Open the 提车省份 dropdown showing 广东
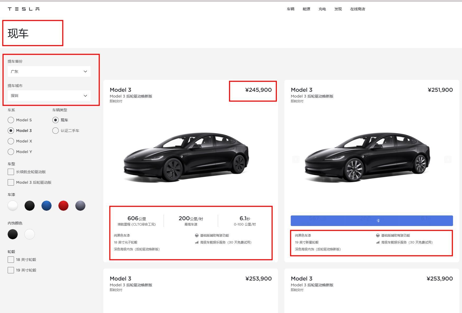This screenshot has height=313, width=462. click(49, 71)
